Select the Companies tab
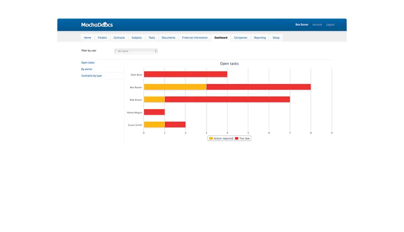This screenshot has height=232, width=404. click(241, 37)
